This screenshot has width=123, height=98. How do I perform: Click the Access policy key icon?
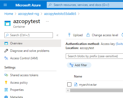coord(6,82)
